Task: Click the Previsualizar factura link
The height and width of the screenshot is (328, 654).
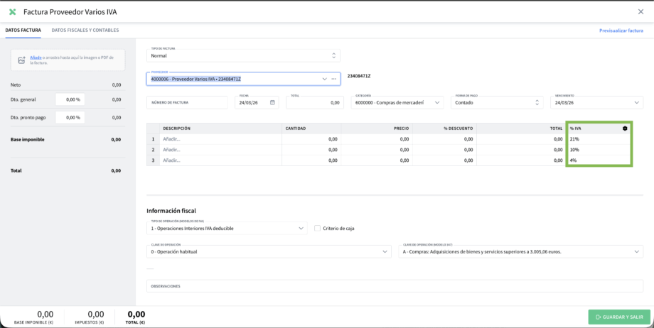Action: (621, 31)
